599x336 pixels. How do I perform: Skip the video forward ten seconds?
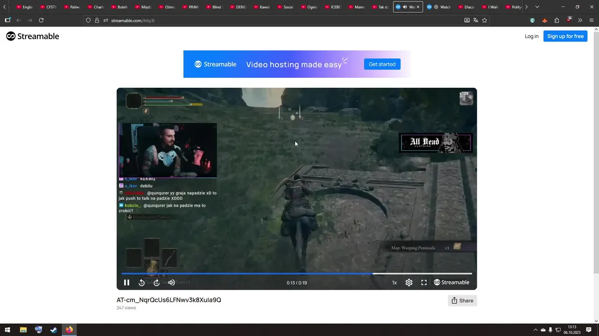157,282
